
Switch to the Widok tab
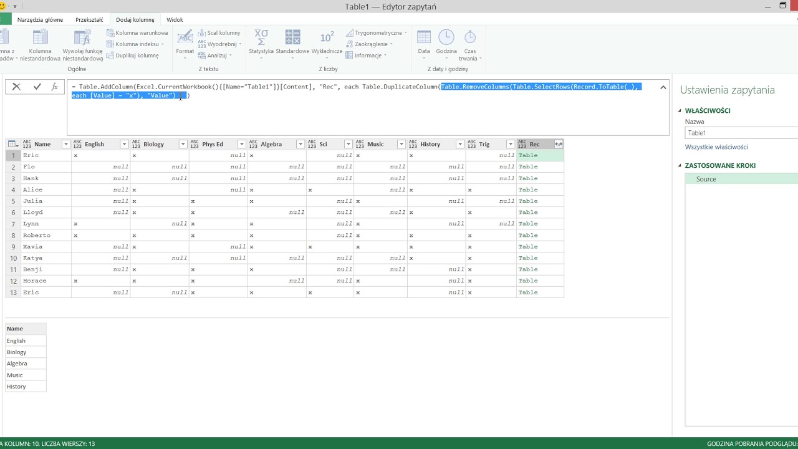175,19
